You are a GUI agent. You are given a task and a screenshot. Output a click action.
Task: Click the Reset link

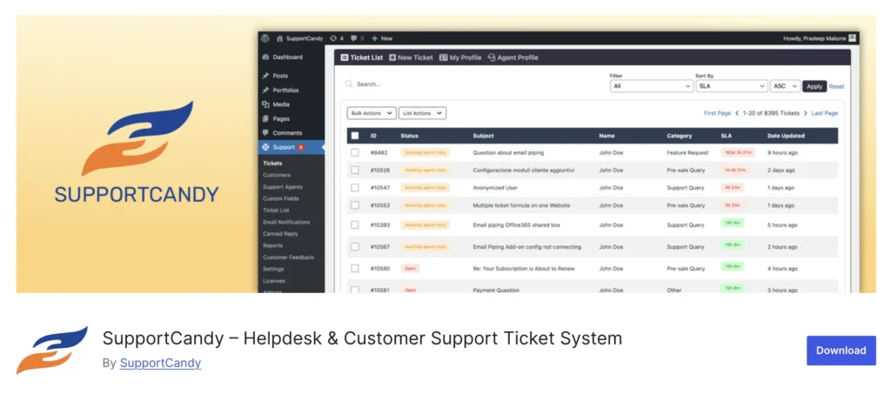click(836, 87)
